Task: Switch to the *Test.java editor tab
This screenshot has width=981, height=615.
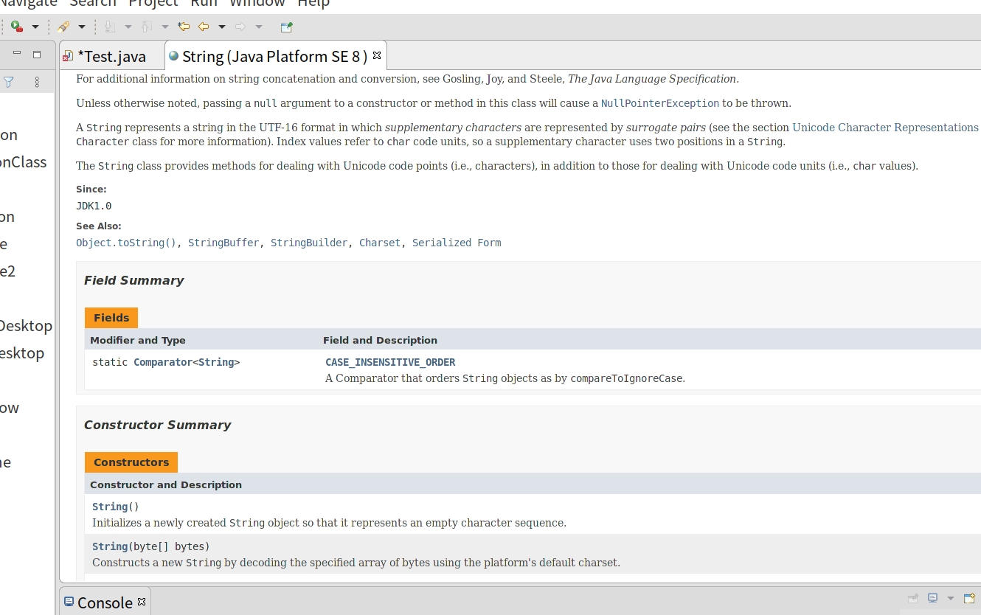Action: click(x=111, y=57)
